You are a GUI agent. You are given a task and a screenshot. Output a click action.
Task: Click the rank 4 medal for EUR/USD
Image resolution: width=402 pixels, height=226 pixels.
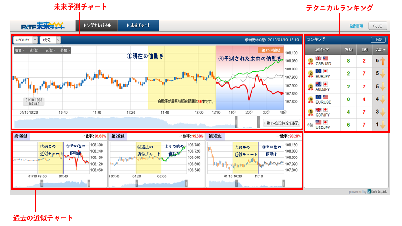(x=311, y=100)
